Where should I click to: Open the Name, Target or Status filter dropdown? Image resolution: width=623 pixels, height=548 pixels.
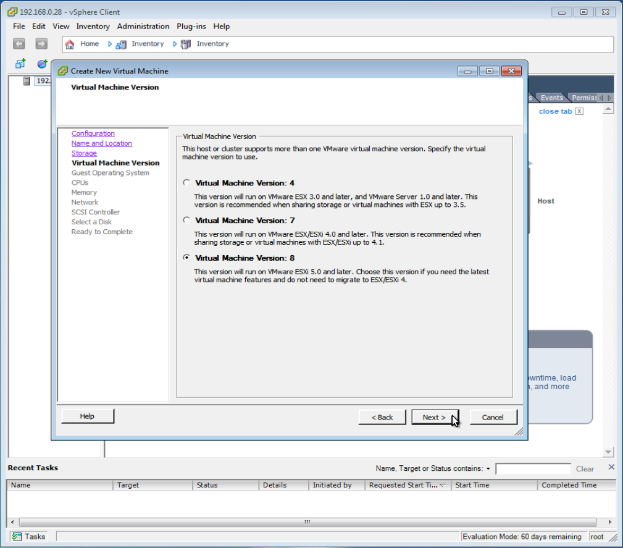tap(488, 469)
